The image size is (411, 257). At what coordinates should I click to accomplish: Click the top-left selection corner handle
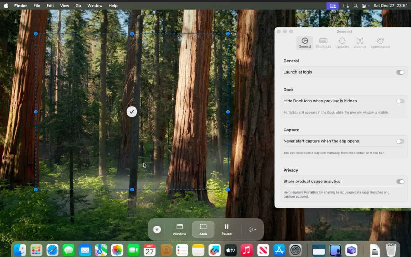[36, 34]
